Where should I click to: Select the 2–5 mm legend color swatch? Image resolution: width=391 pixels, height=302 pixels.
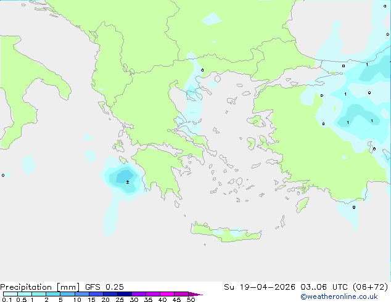53,294
